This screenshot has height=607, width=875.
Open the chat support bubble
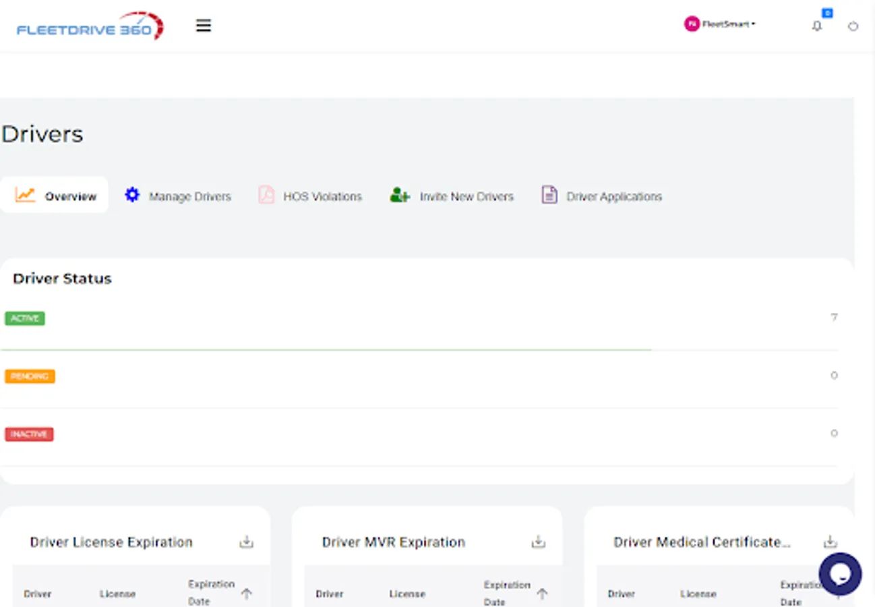[x=840, y=574]
